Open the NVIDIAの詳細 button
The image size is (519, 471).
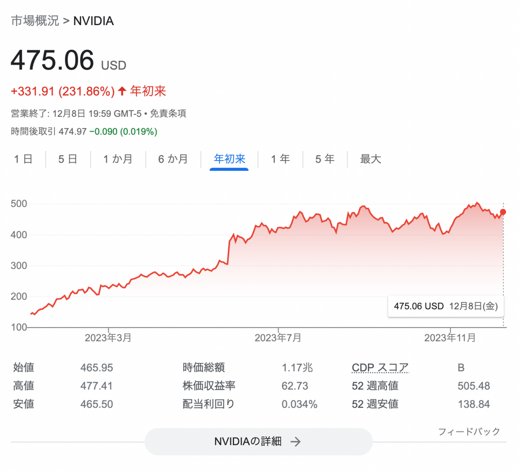(259, 442)
